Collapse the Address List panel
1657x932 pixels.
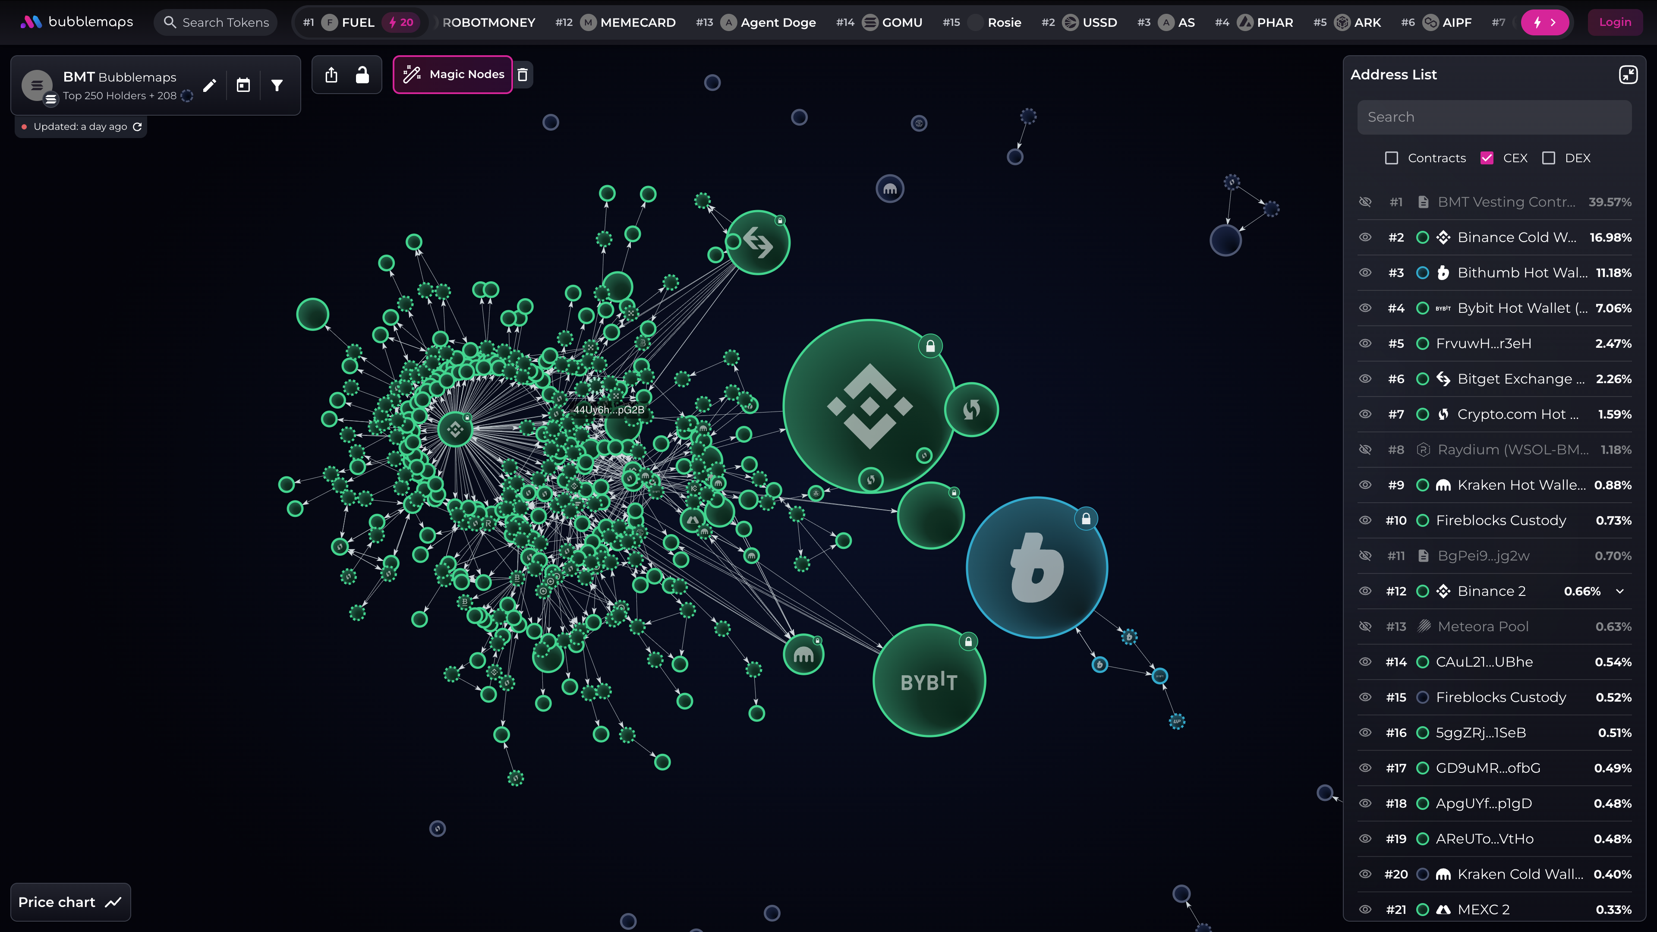(x=1627, y=75)
